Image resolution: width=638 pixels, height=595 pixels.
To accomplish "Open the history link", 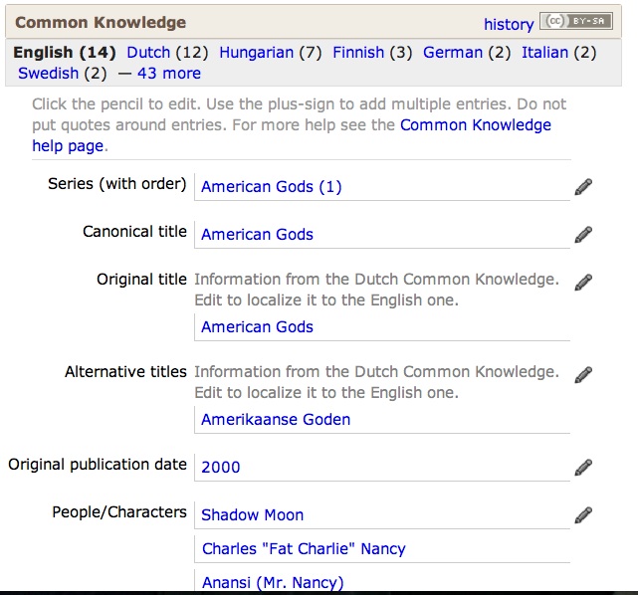I will coord(509,25).
